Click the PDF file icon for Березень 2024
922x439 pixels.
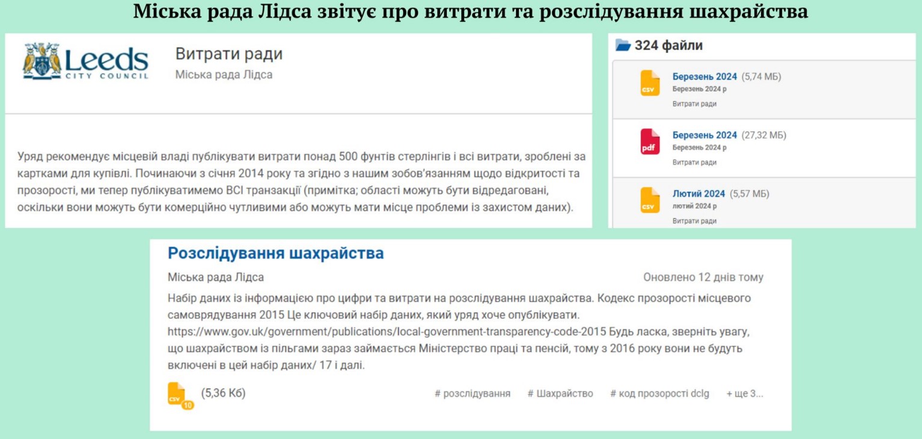pos(650,141)
